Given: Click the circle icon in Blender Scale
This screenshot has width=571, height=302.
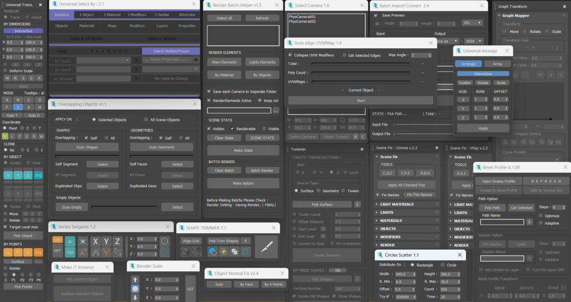Looking at the screenshot, I should 135,289.
